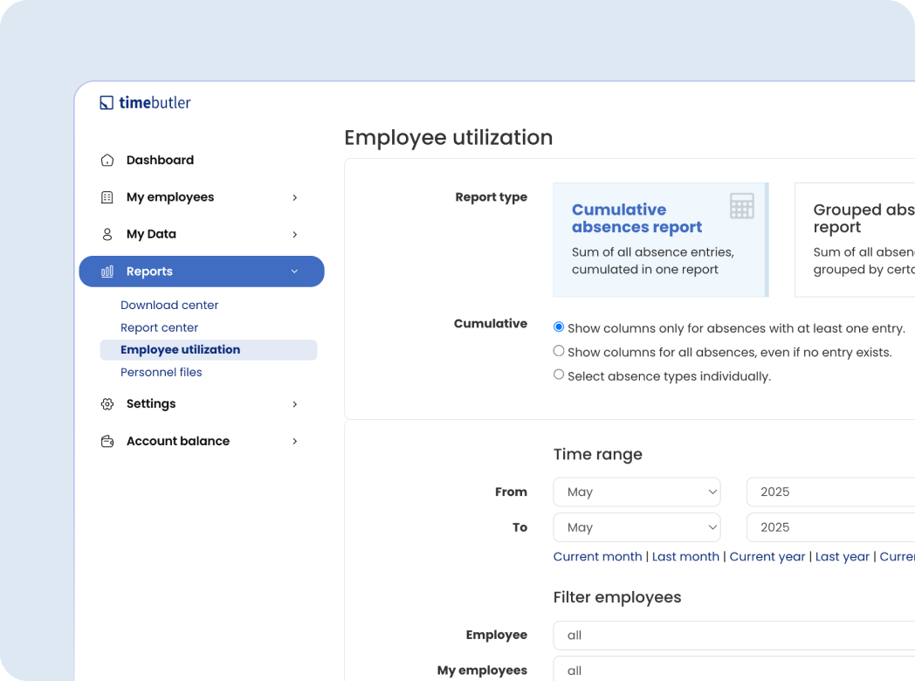Image resolution: width=915 pixels, height=681 pixels.
Task: Click the Account balance label
Action: coord(178,441)
